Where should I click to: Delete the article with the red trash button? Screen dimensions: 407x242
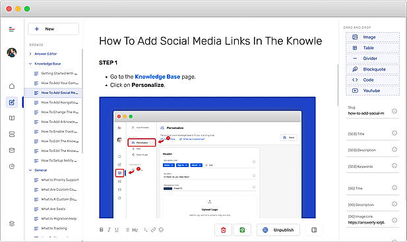(x=223, y=230)
